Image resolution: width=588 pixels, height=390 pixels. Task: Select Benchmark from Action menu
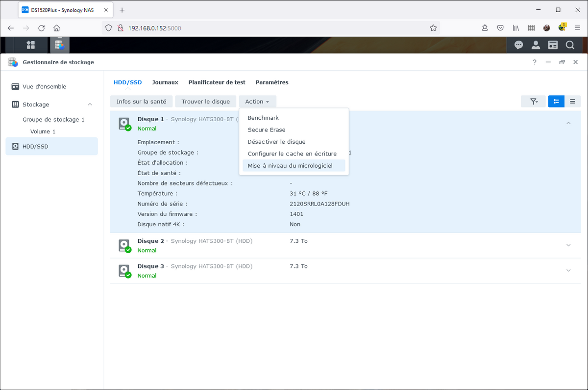(294, 118)
